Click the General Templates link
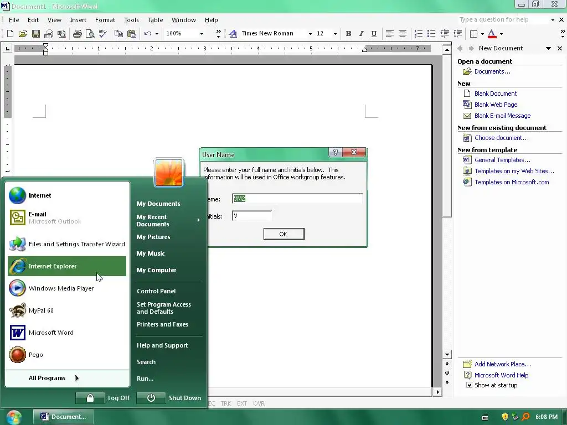 [x=502, y=160]
